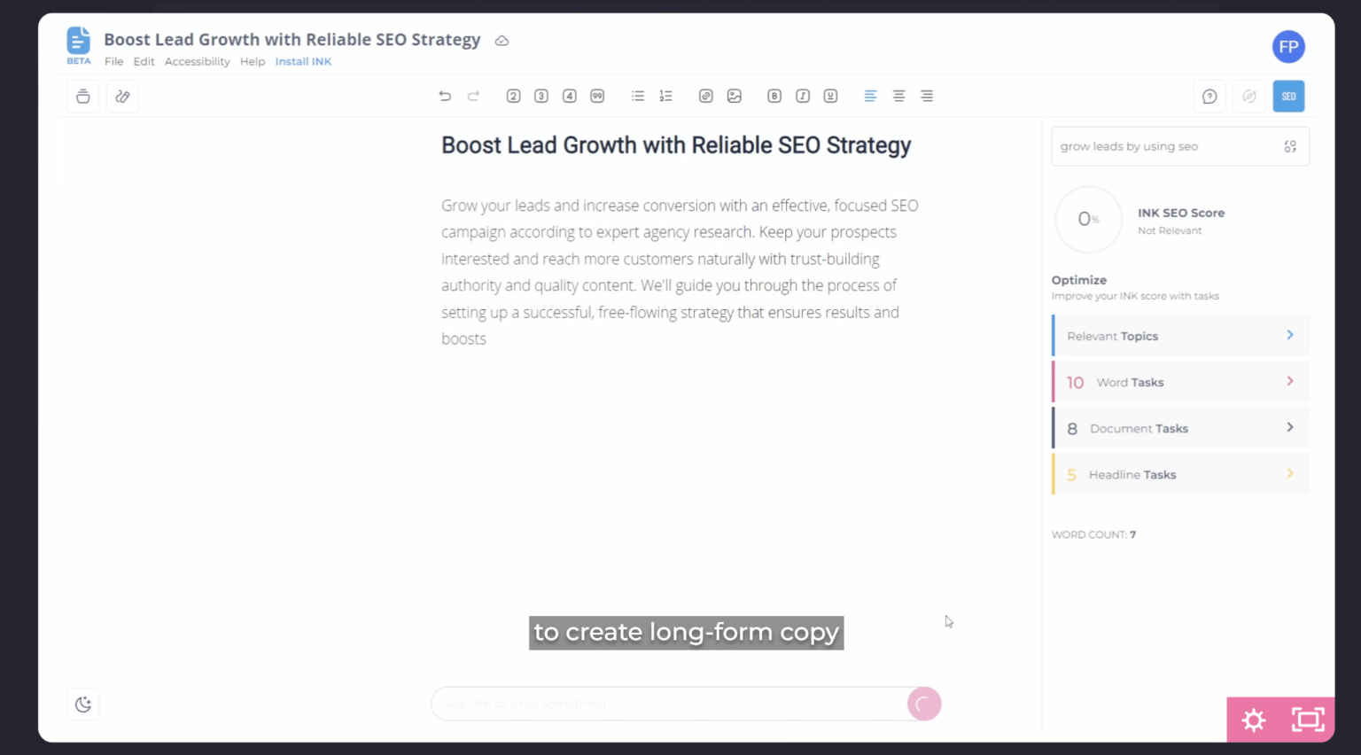Open the File menu

tap(113, 61)
